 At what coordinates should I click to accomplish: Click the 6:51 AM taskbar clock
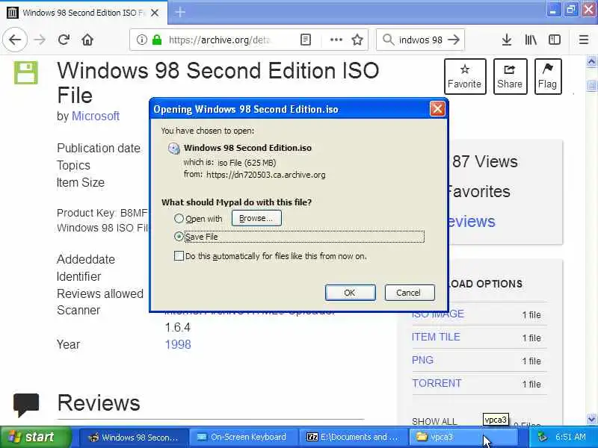coord(570,437)
